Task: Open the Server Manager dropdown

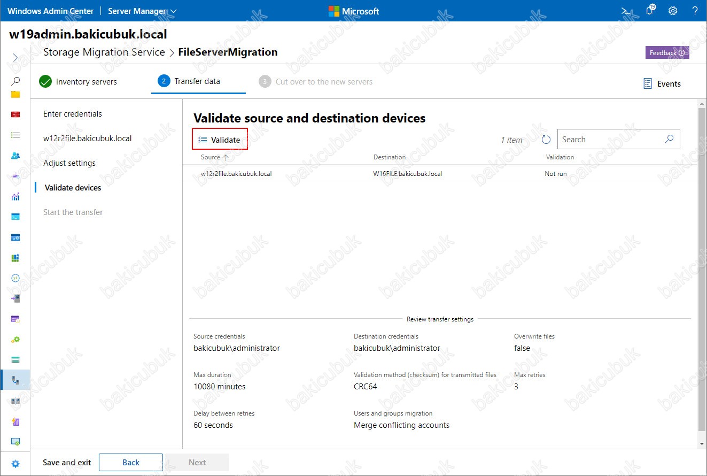Action: [142, 11]
